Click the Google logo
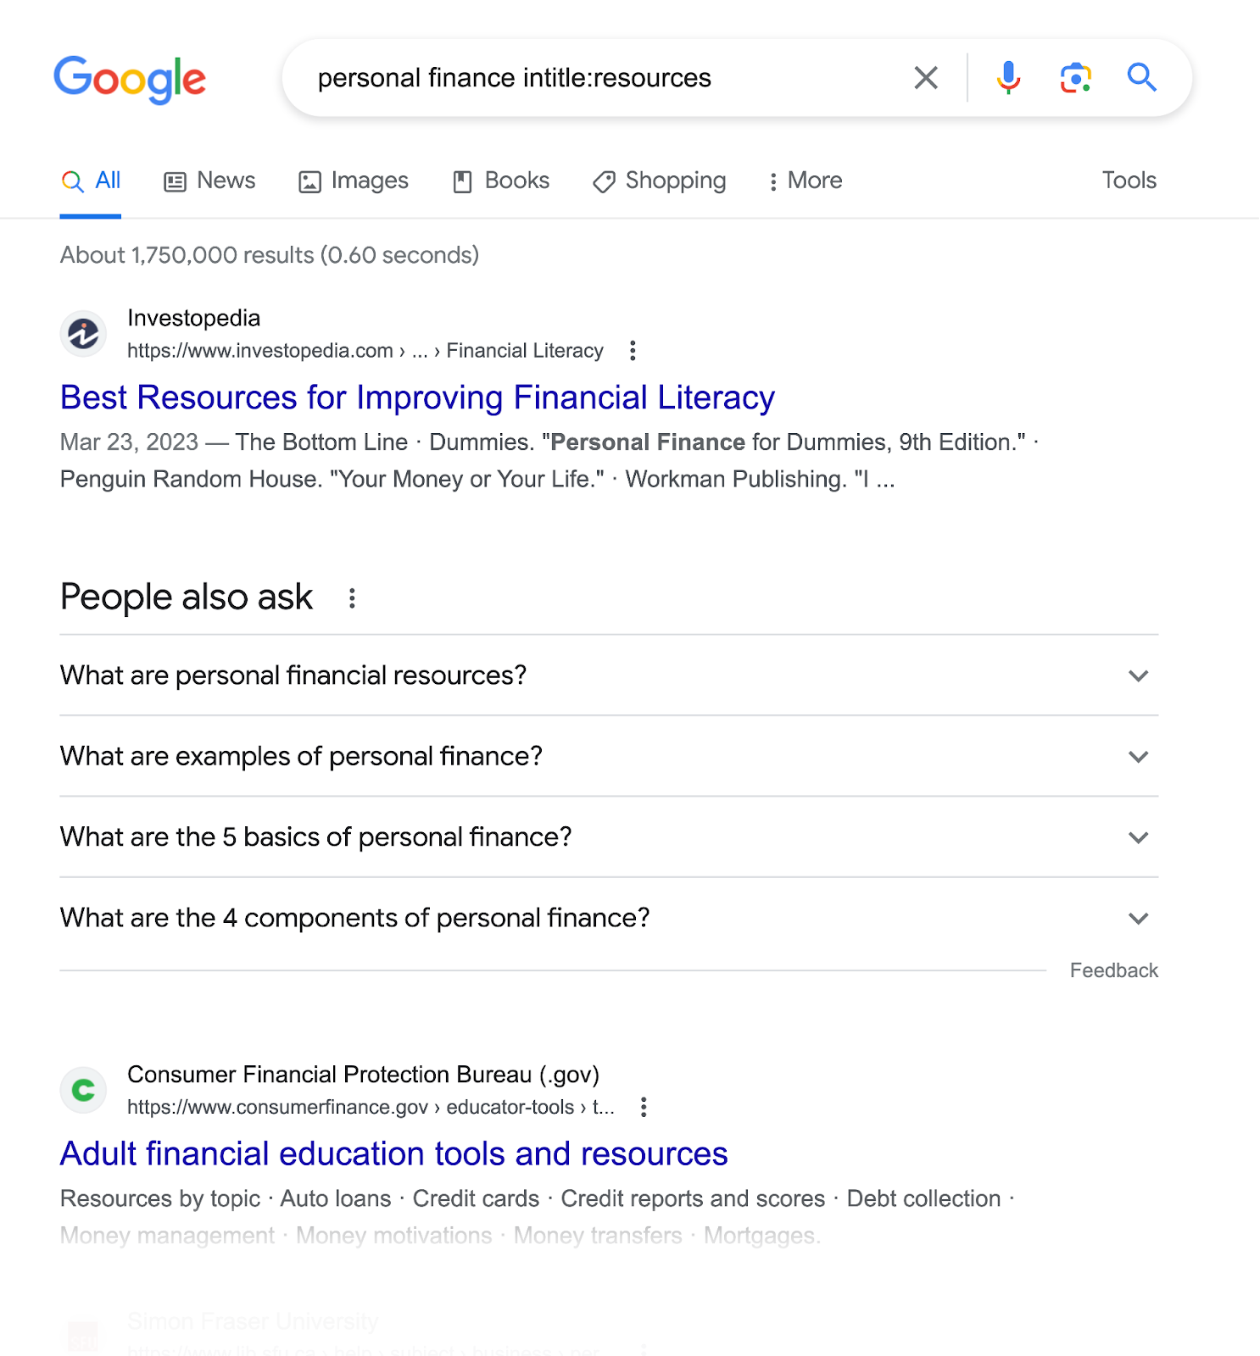 pos(129,79)
